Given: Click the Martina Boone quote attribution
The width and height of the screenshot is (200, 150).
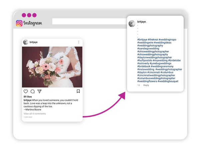Looking at the screenshot, I should pyautogui.click(x=32, y=110).
